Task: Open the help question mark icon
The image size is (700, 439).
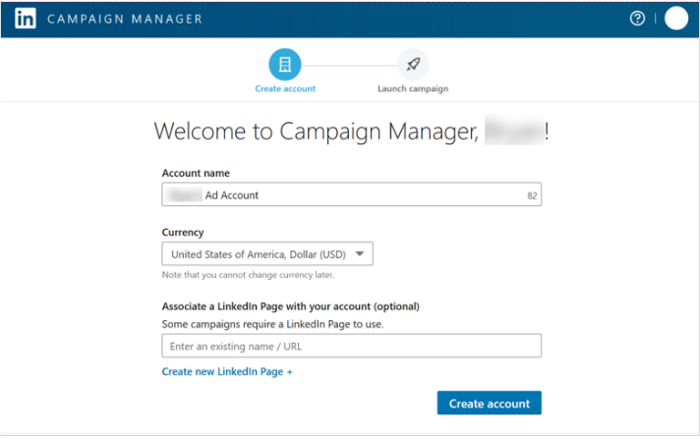Action: pos(638,19)
